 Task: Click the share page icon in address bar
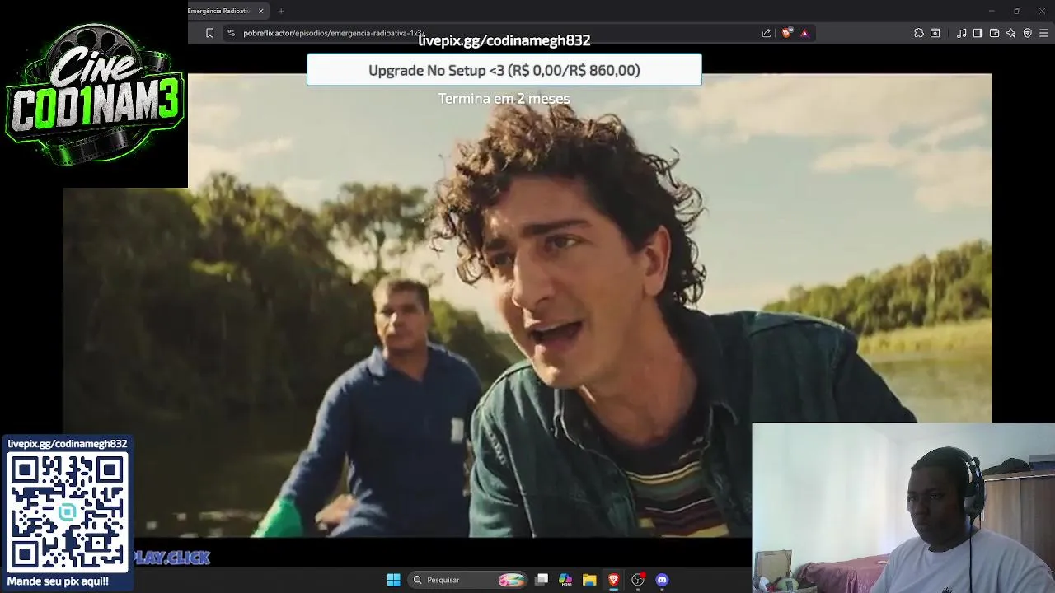[767, 33]
